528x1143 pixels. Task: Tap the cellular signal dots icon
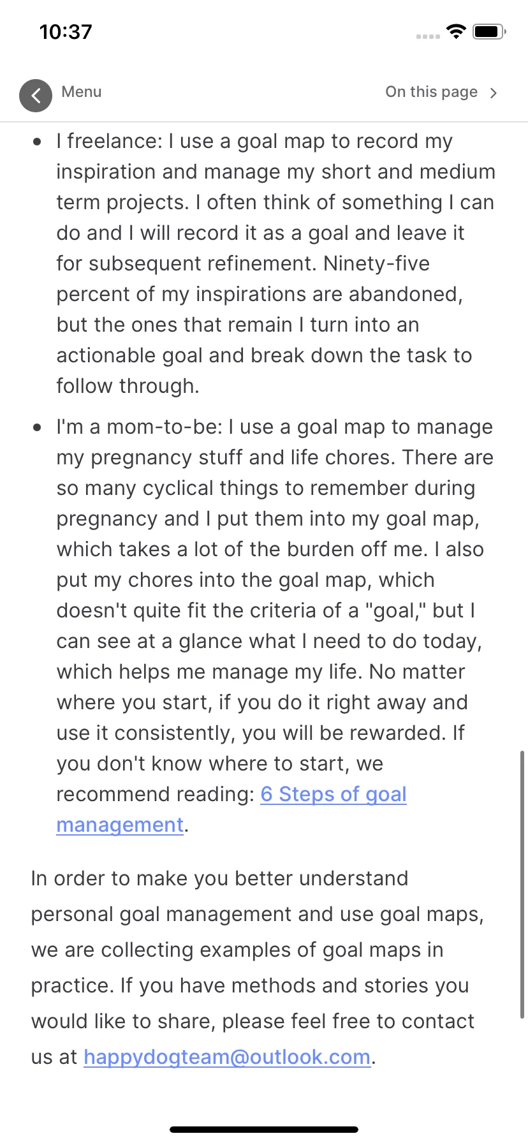(x=428, y=36)
